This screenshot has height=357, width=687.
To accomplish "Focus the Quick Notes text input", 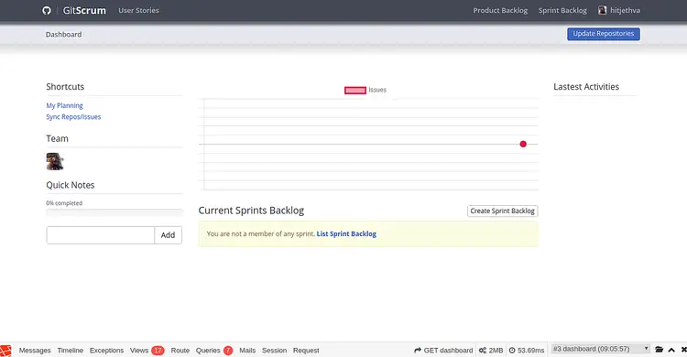I will click(x=101, y=235).
